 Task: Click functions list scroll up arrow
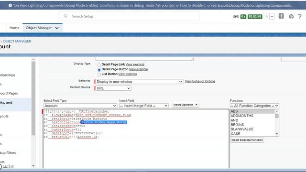pyautogui.click(x=276, y=111)
